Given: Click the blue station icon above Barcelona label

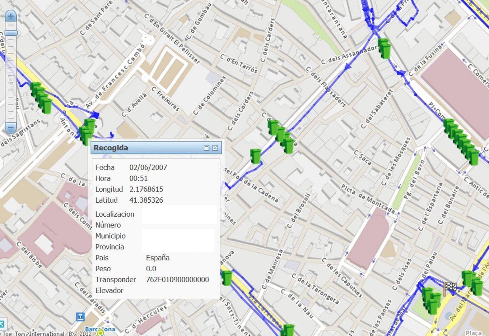Looking at the screenshot, I should pos(80,317).
